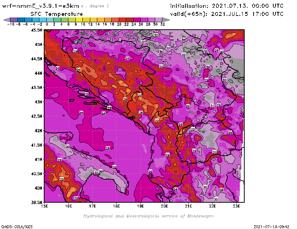Select the green 4 to 6 legend swatch

click(65, 20)
